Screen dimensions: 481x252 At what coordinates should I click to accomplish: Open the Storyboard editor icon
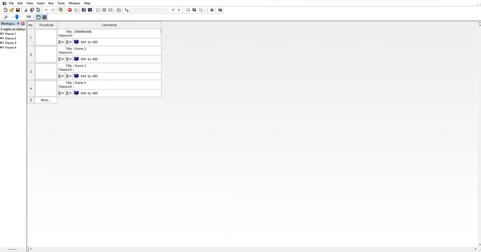click(84, 10)
